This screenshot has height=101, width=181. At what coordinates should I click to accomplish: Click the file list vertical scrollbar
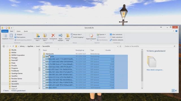pyautogui.click(x=142, y=66)
